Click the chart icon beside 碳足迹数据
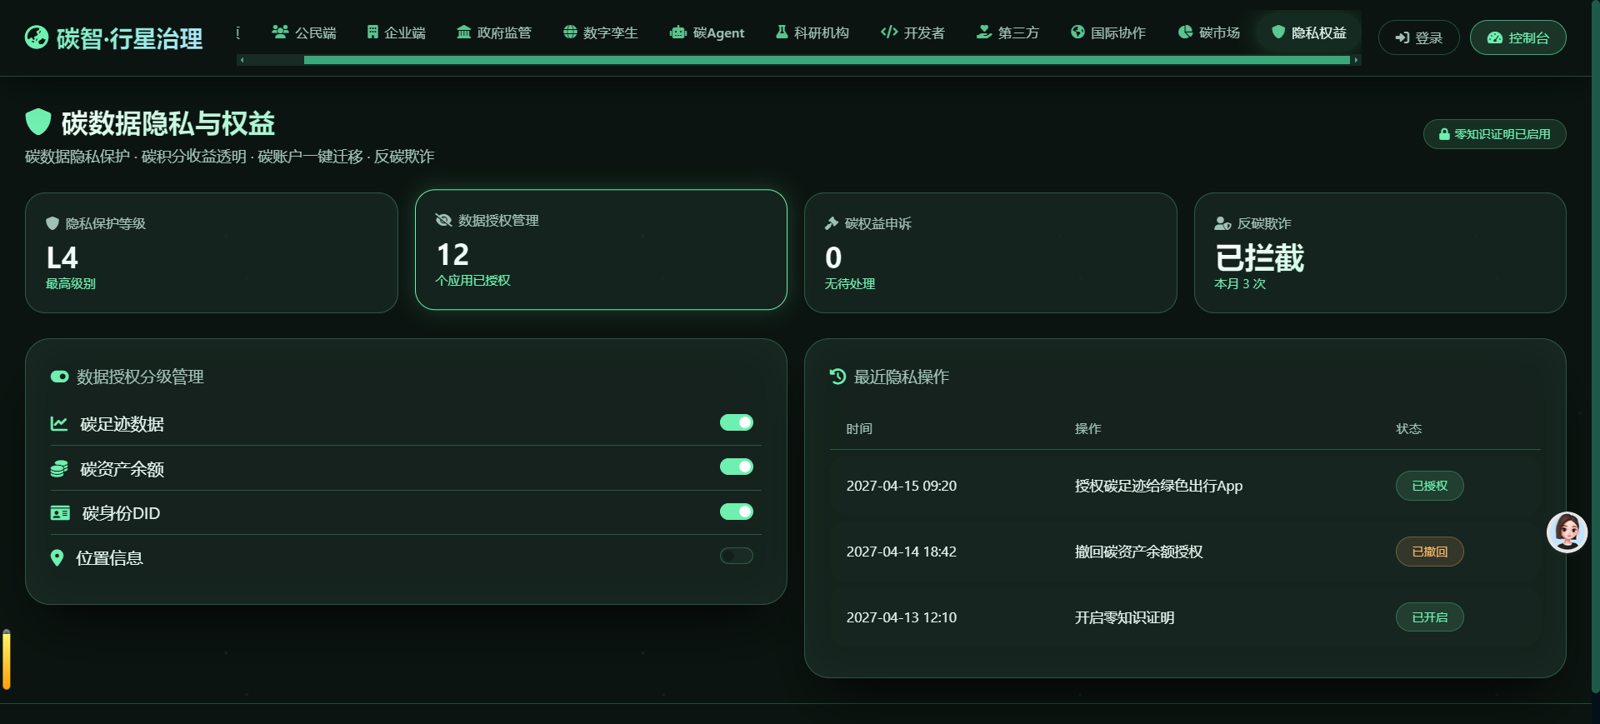 tap(59, 423)
